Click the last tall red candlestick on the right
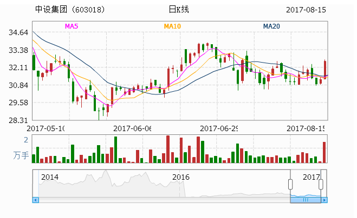 click(x=325, y=70)
